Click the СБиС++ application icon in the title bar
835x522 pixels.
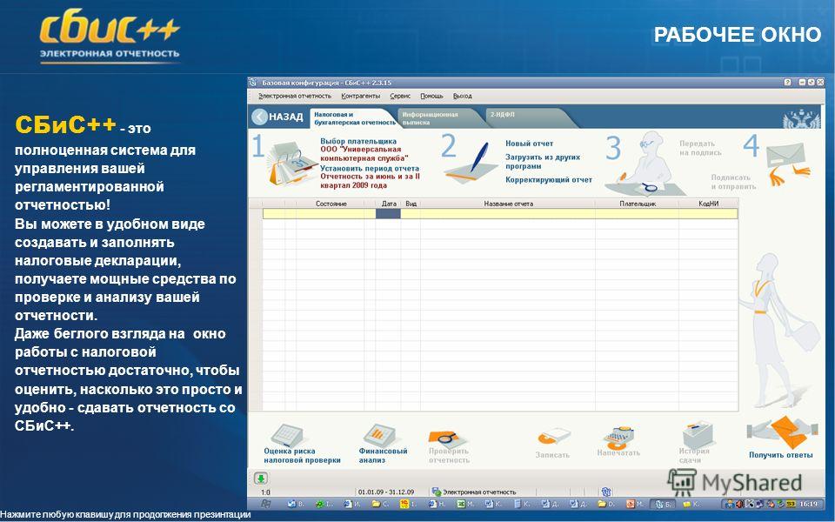pyautogui.click(x=254, y=83)
